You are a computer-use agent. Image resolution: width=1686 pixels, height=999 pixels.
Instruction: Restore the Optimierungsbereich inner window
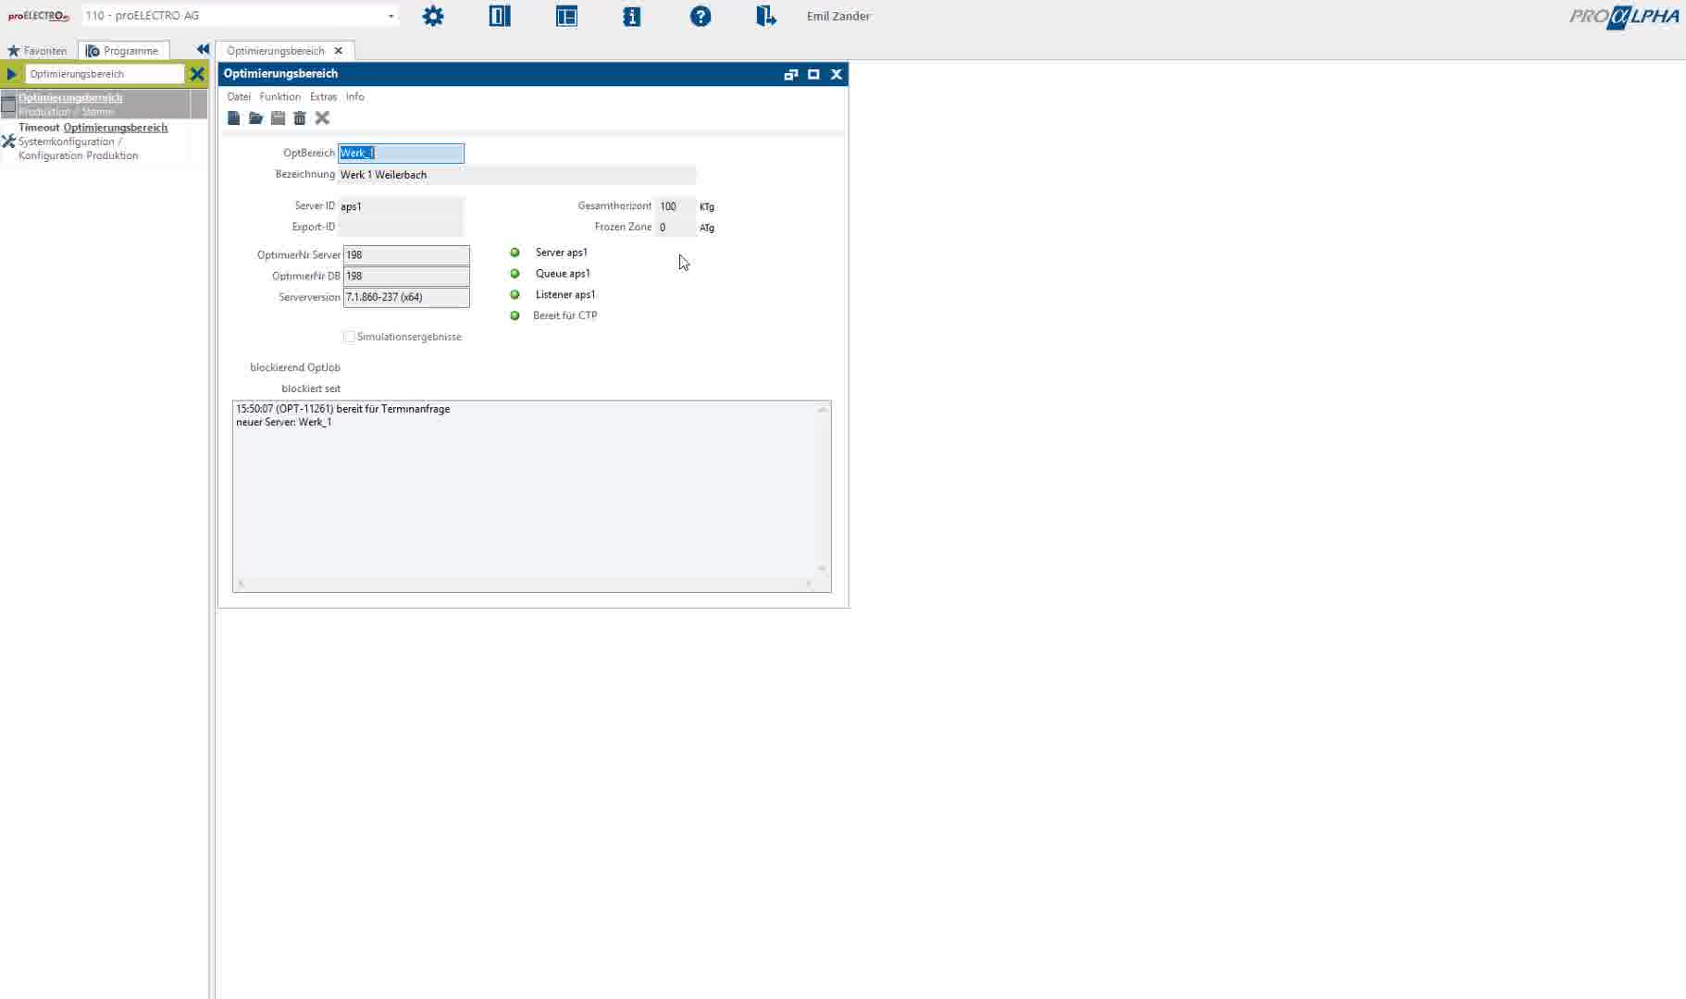791,75
